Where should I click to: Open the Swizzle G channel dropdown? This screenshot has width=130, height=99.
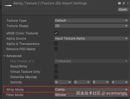(82, 82)
